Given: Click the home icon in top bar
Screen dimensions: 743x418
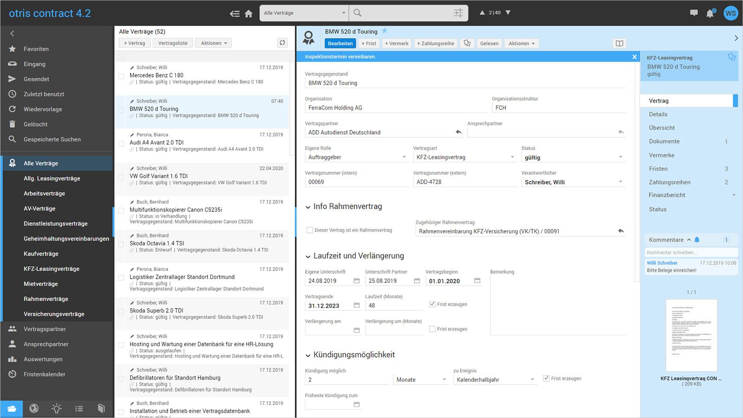Looking at the screenshot, I should (x=248, y=13).
